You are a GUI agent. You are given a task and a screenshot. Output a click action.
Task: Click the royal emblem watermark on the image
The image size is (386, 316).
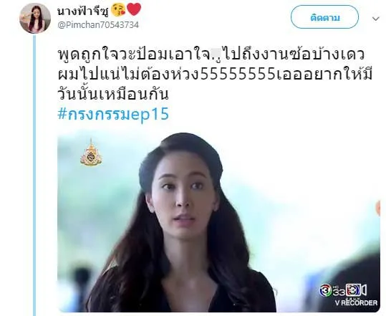click(91, 153)
